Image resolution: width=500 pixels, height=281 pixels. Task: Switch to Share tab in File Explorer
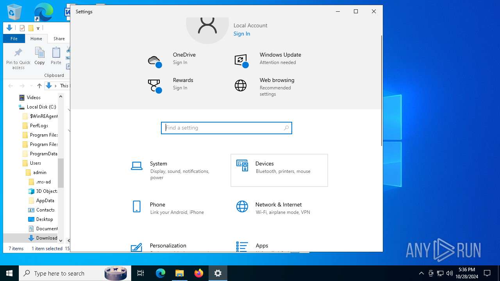point(59,39)
